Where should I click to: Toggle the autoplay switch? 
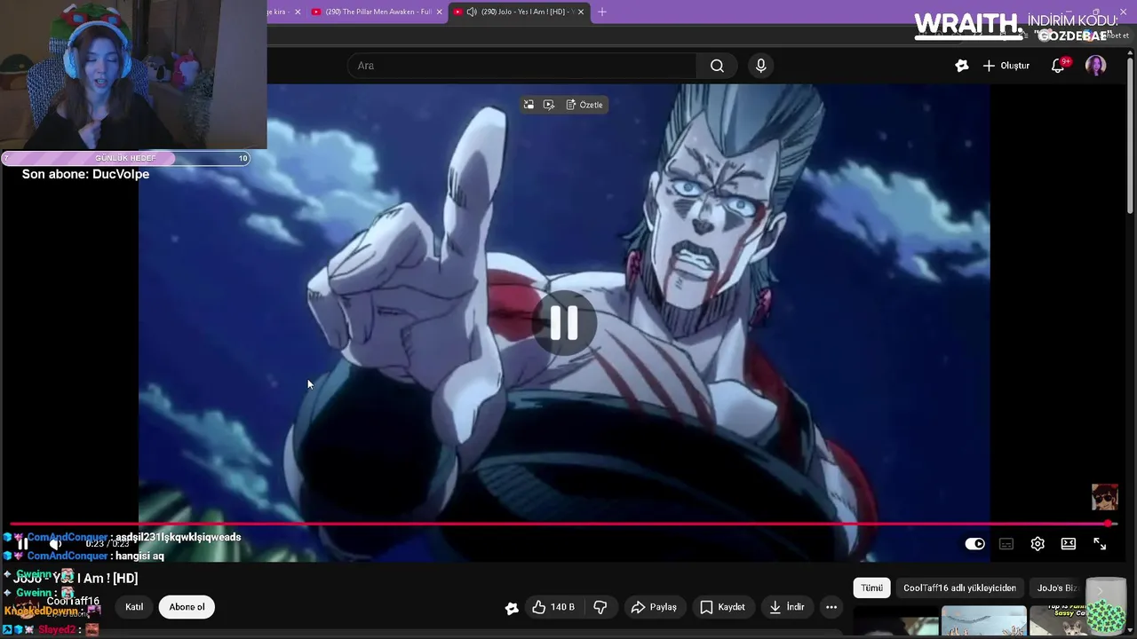click(974, 544)
